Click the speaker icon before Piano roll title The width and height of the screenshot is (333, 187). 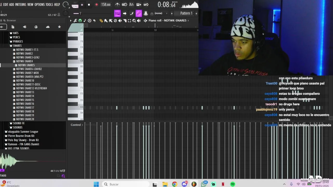click(145, 21)
